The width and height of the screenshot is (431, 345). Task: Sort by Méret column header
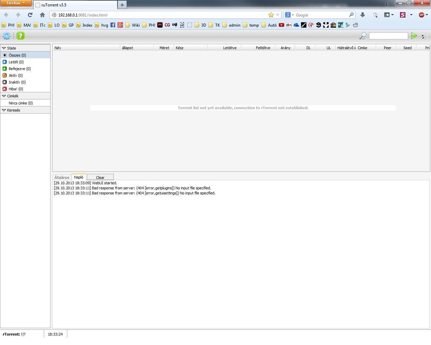pyautogui.click(x=164, y=48)
